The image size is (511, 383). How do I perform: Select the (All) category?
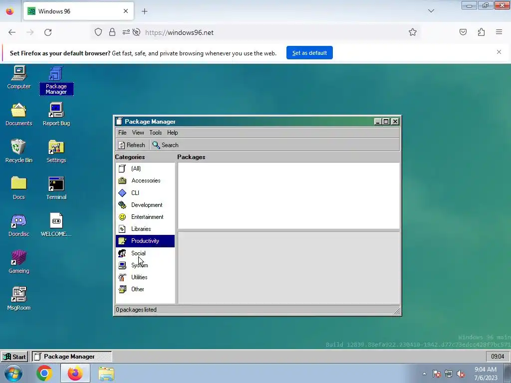145,169
